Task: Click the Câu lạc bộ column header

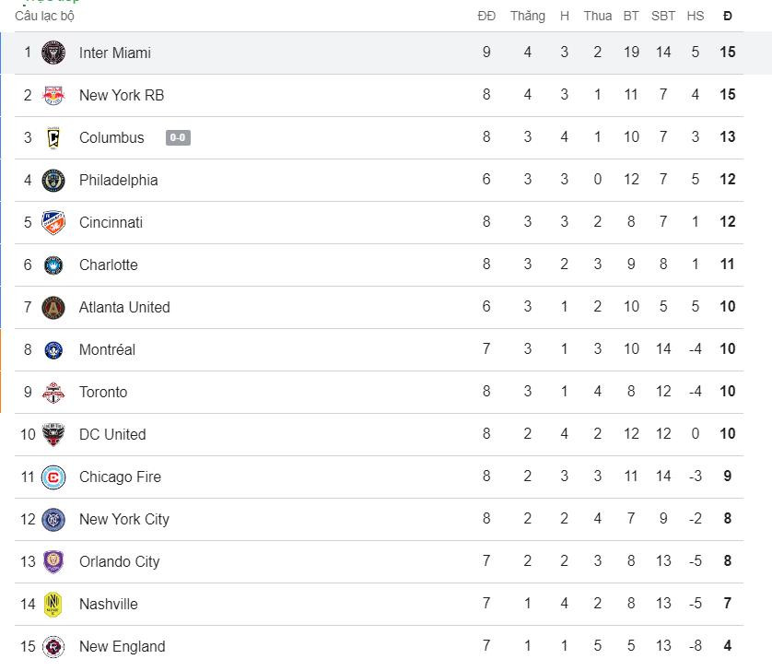Action: coord(45,16)
